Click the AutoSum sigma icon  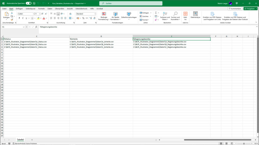(156, 13)
